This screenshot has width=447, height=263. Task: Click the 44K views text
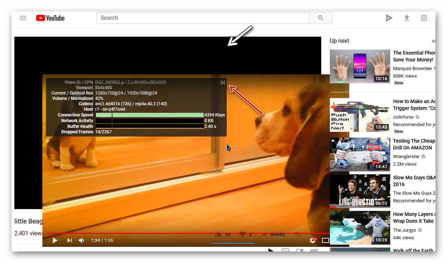[x=404, y=238]
